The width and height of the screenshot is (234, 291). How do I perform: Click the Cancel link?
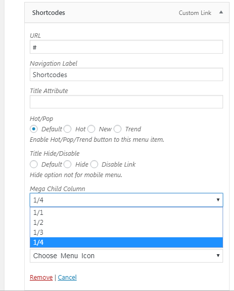coord(67,277)
